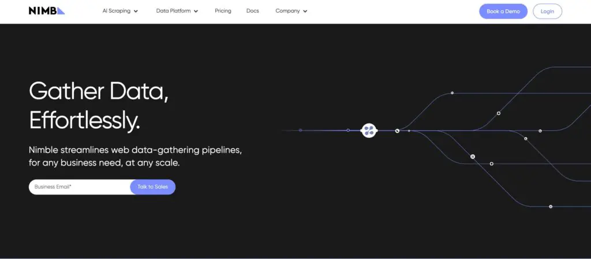Open the Data Platform dropdown menu
Image resolution: width=591 pixels, height=259 pixels.
click(x=177, y=11)
